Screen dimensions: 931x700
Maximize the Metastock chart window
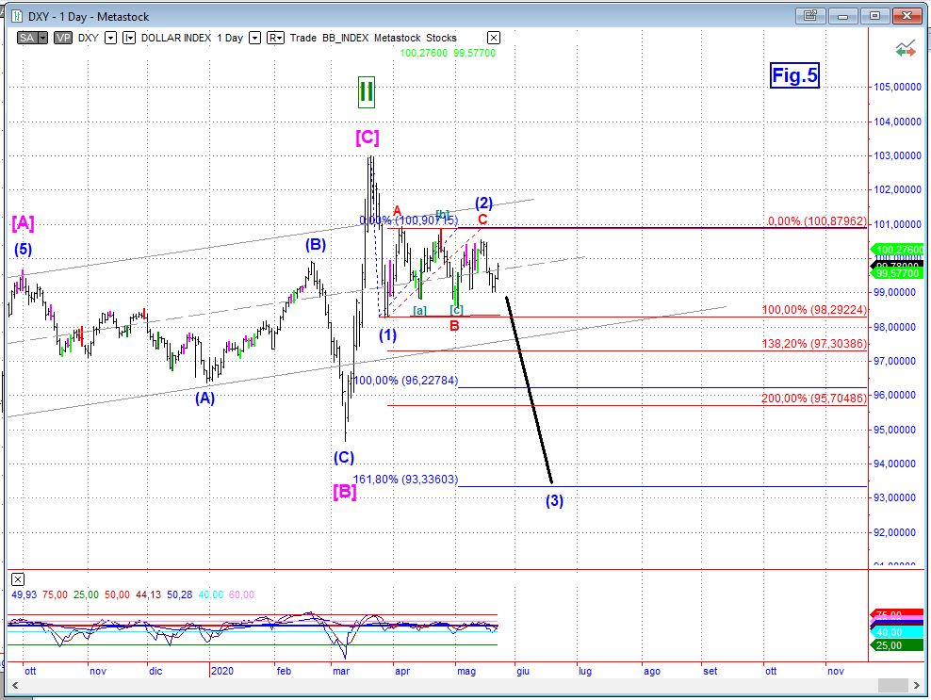[x=874, y=16]
